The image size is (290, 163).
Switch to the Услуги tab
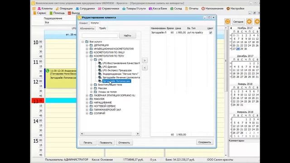(95, 23)
